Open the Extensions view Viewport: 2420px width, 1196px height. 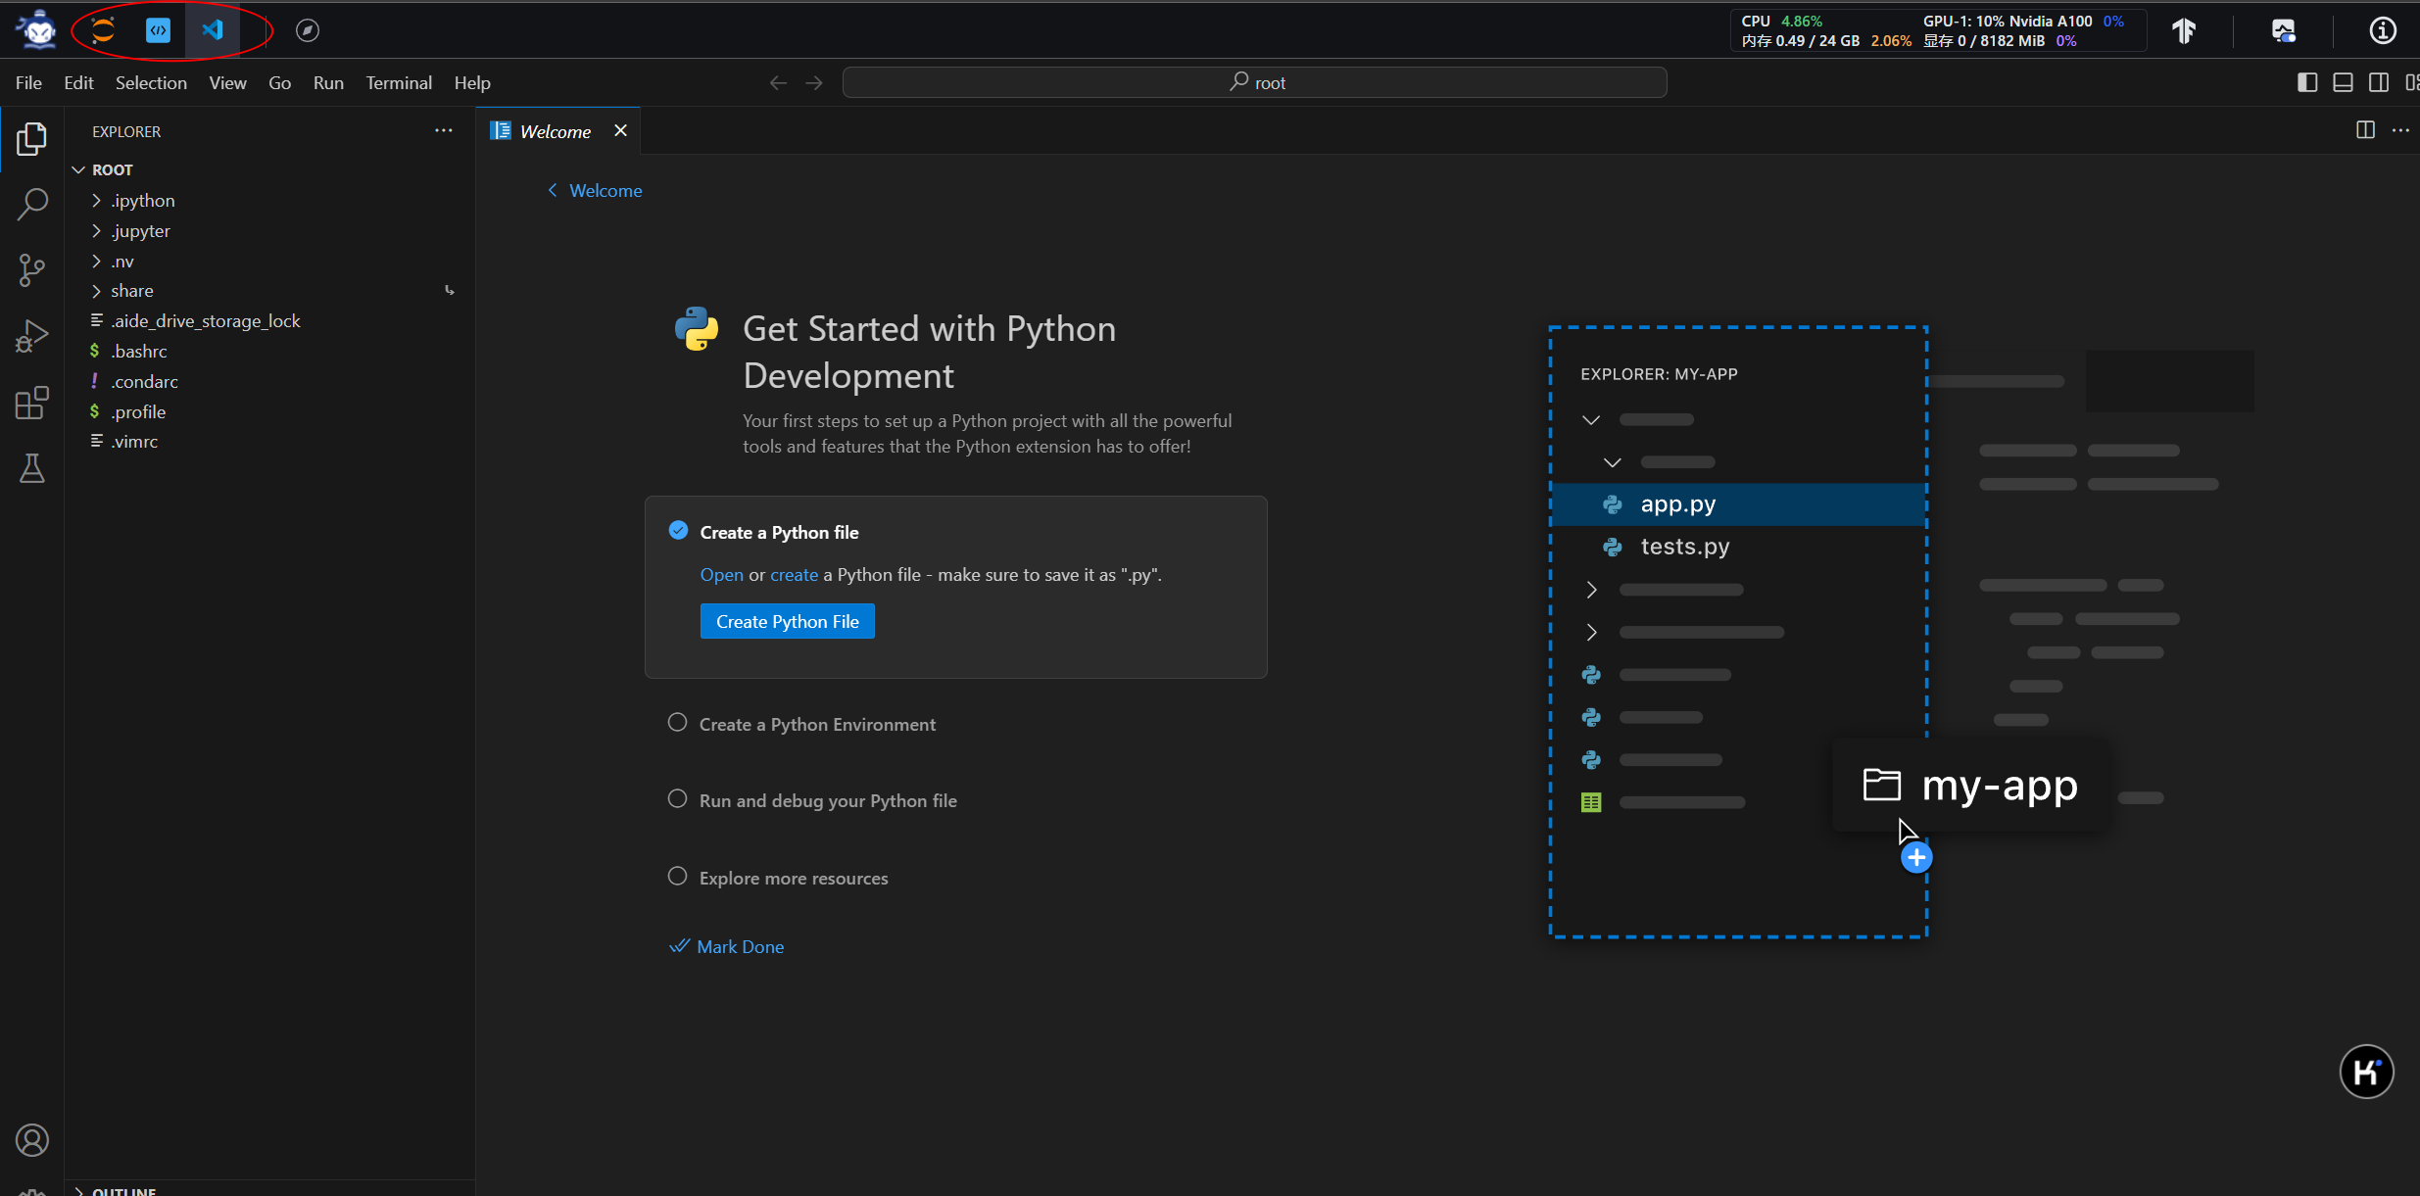click(x=31, y=403)
